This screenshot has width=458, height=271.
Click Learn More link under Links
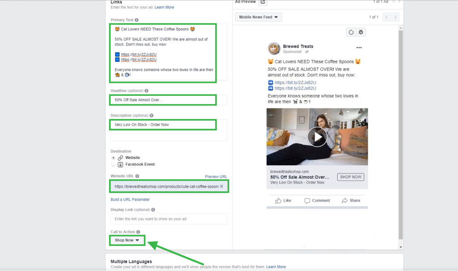click(164, 7)
